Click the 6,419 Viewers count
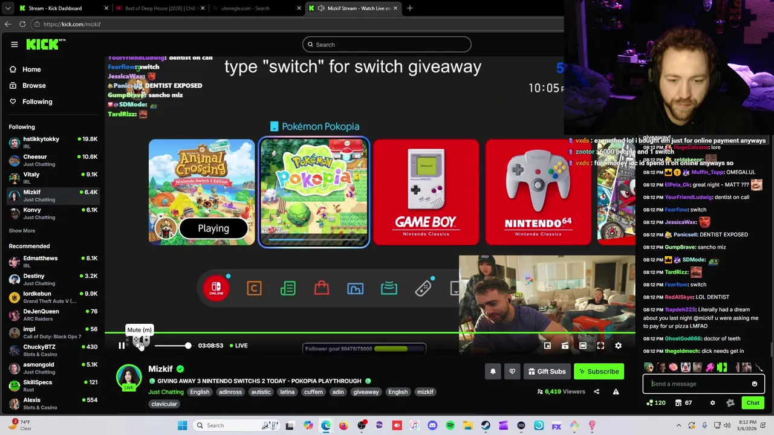Viewport: 774px width, 435px height. (561, 391)
